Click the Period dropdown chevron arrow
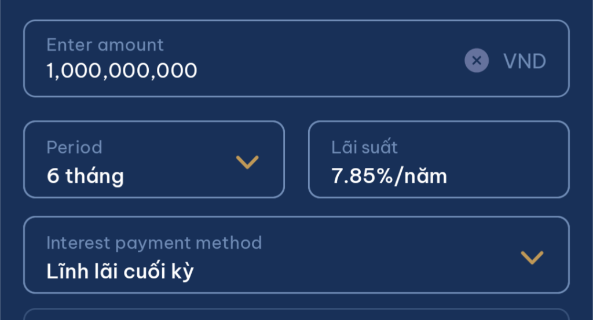 [x=247, y=162]
